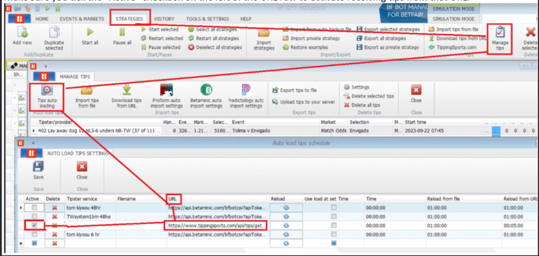Select the STRATEGIES ribbon tab
This screenshot has width=539, height=256.
pyautogui.click(x=129, y=19)
